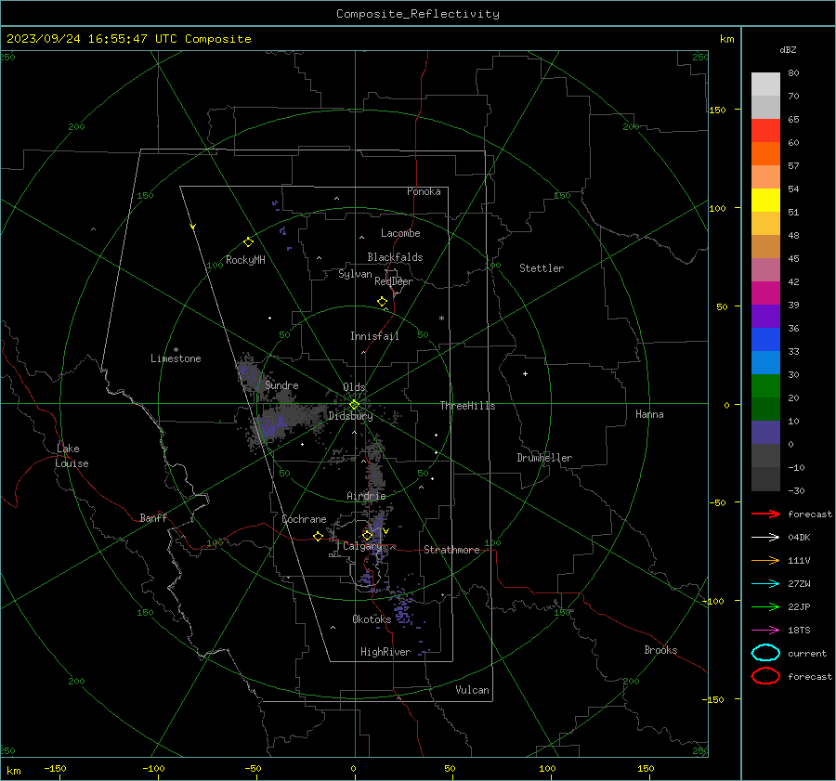Viewport: 836px width, 781px height.
Task: Click the RedDeer city label
Action: pos(394,281)
